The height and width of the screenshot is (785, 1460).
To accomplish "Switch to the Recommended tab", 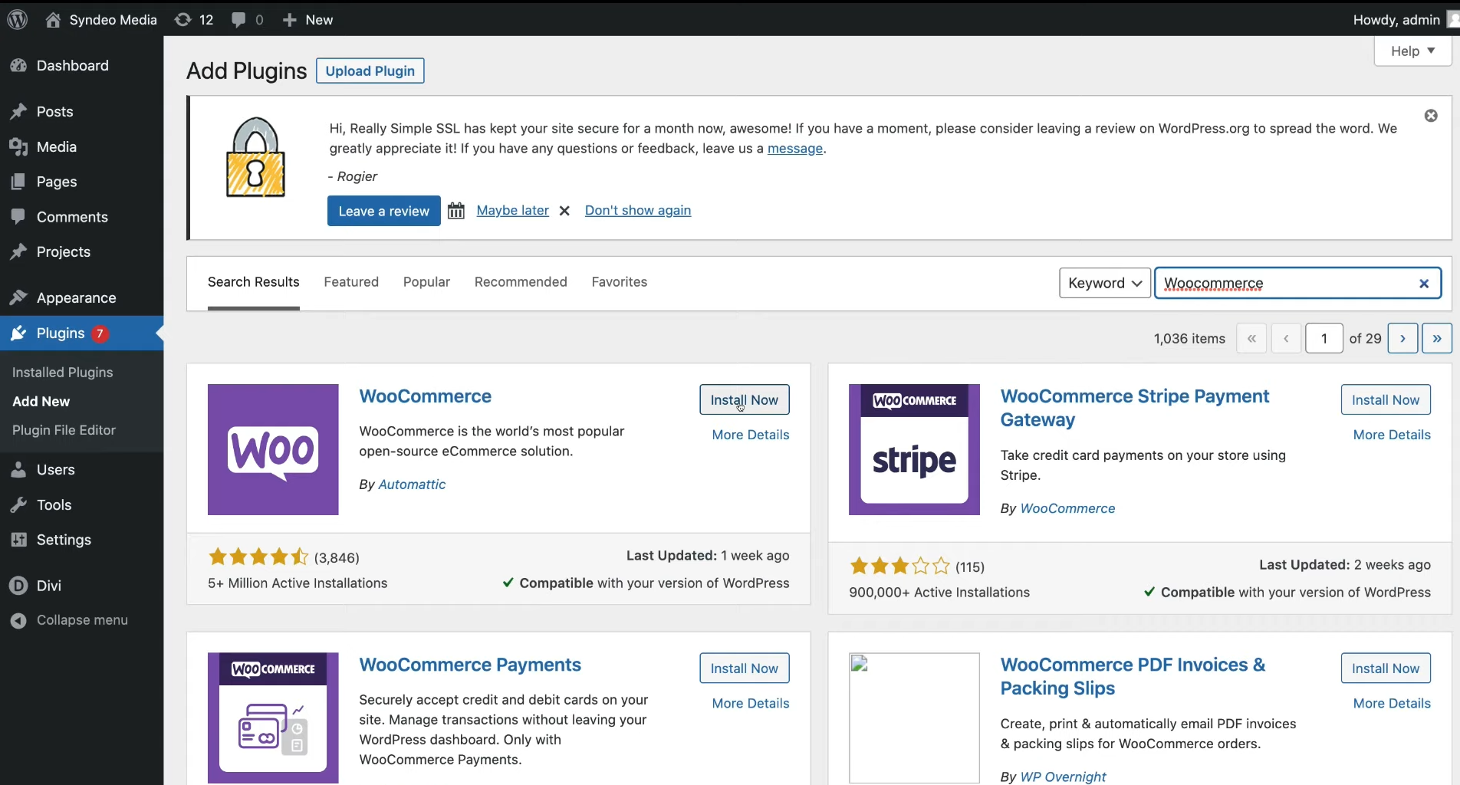I will (x=521, y=282).
